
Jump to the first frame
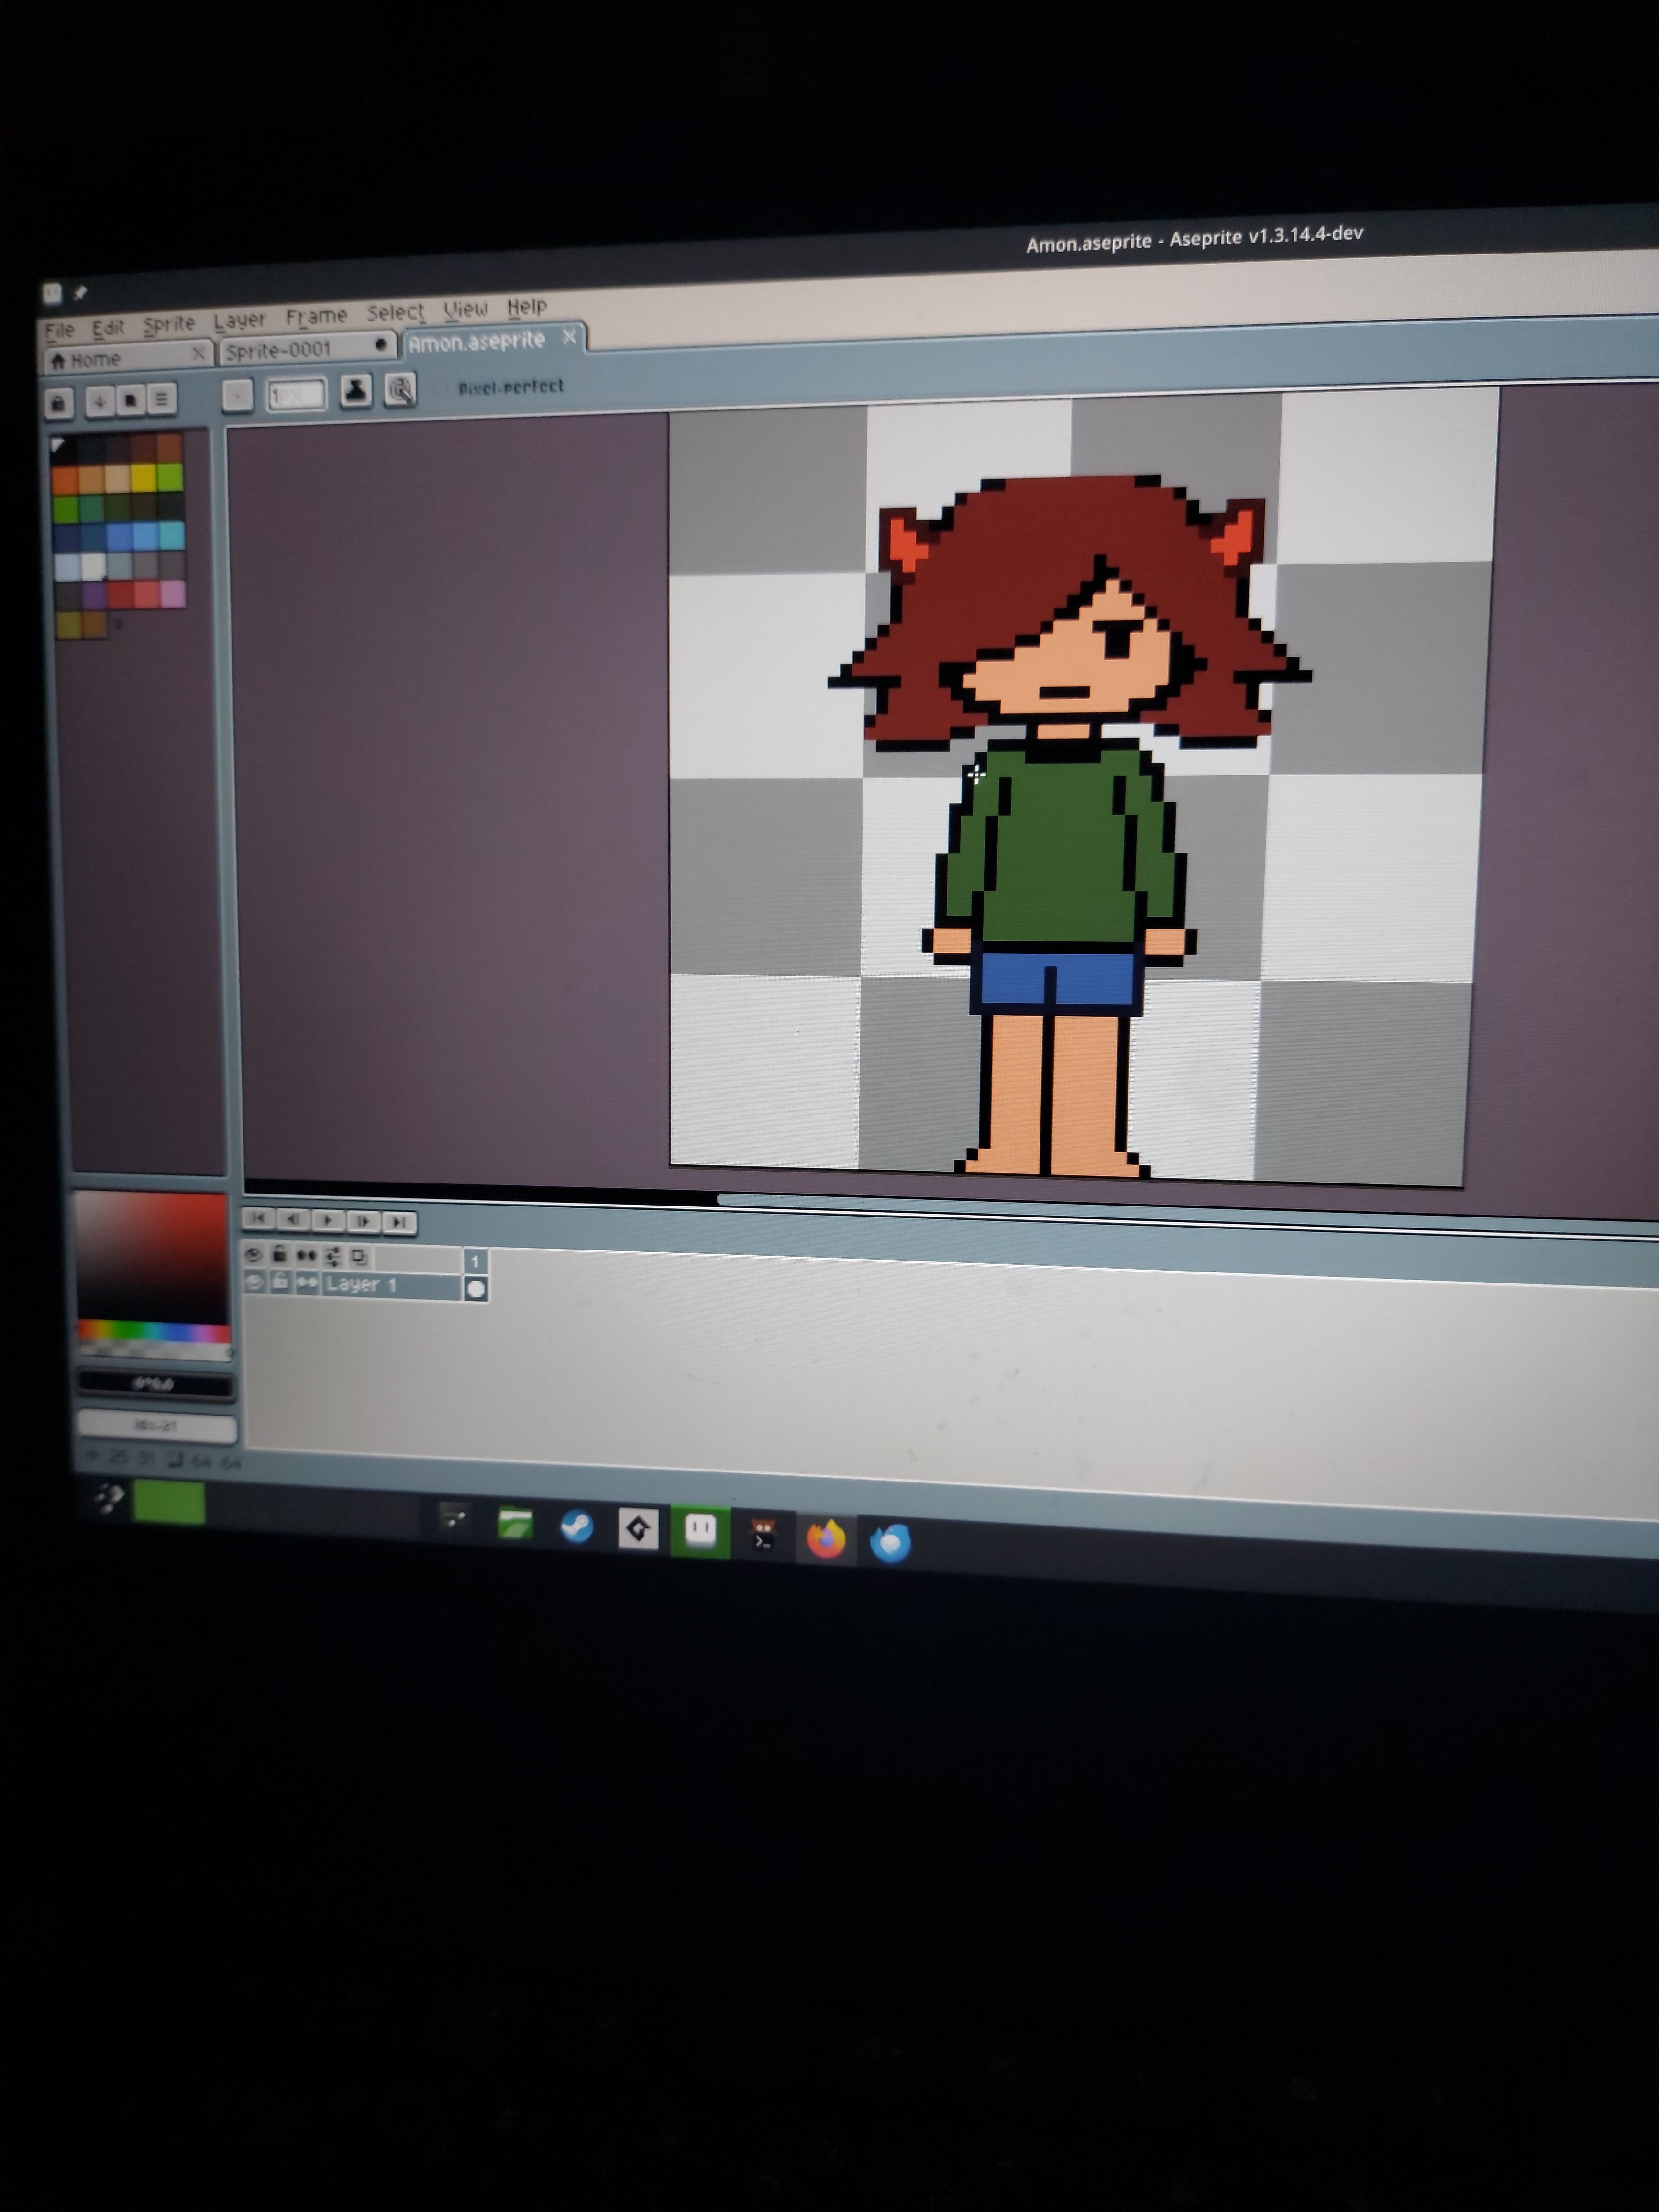click(259, 1218)
